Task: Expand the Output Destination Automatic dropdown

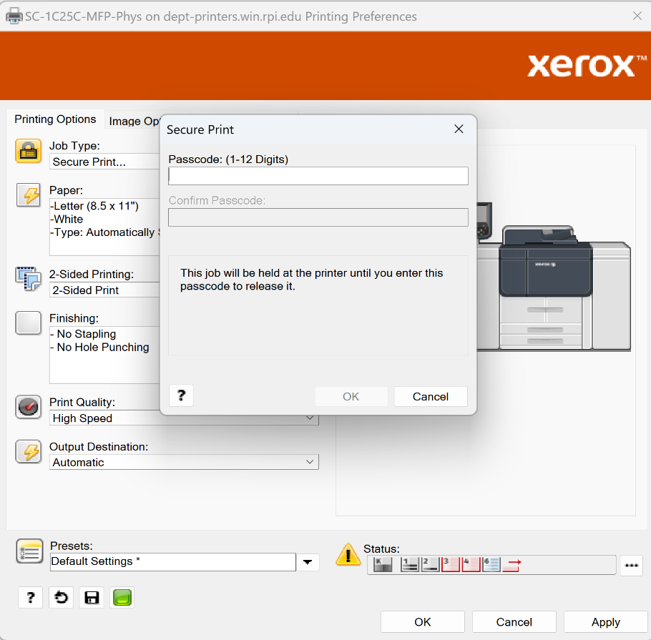Action: coord(184,463)
